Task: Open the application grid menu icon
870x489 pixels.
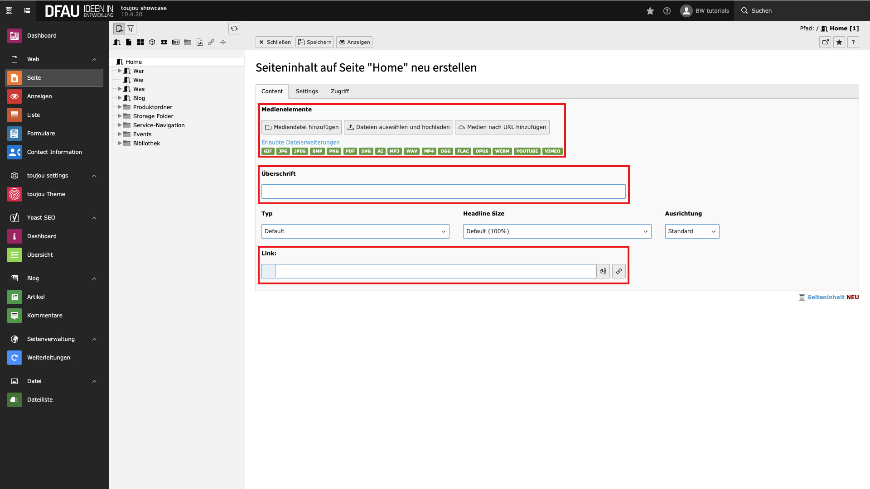Action: [9, 10]
